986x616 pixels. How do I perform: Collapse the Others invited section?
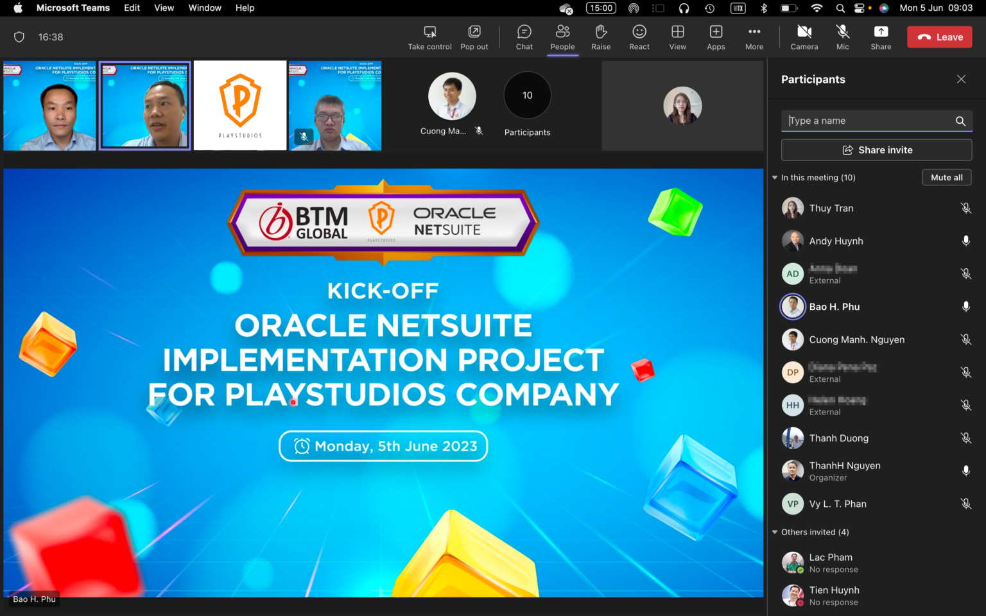[775, 532]
